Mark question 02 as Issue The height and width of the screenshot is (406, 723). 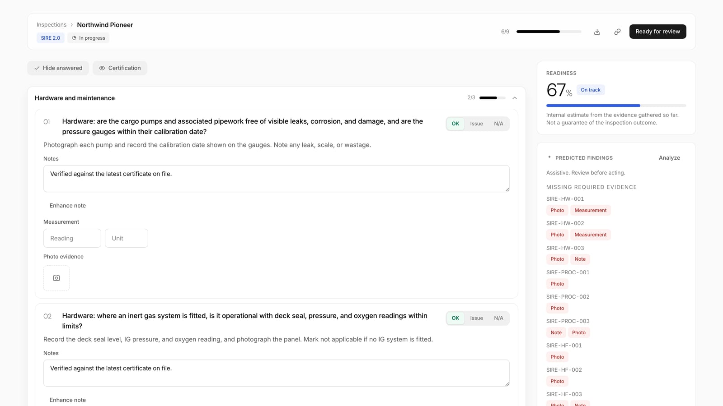pos(476,318)
